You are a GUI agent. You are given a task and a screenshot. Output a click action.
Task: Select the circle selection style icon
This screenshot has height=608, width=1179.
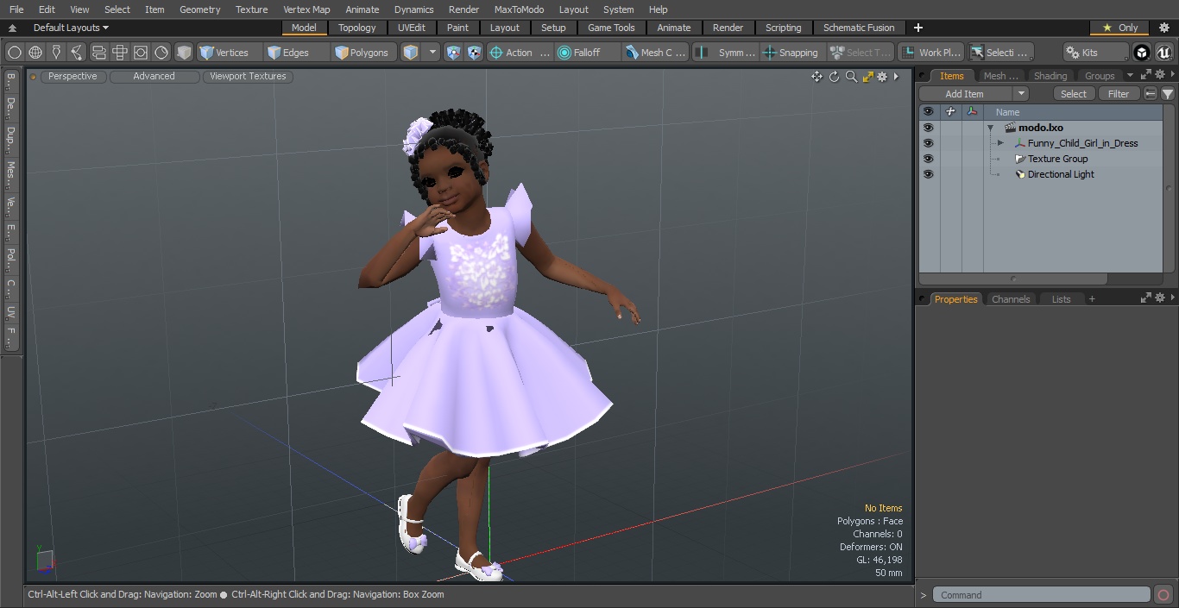[x=14, y=53]
